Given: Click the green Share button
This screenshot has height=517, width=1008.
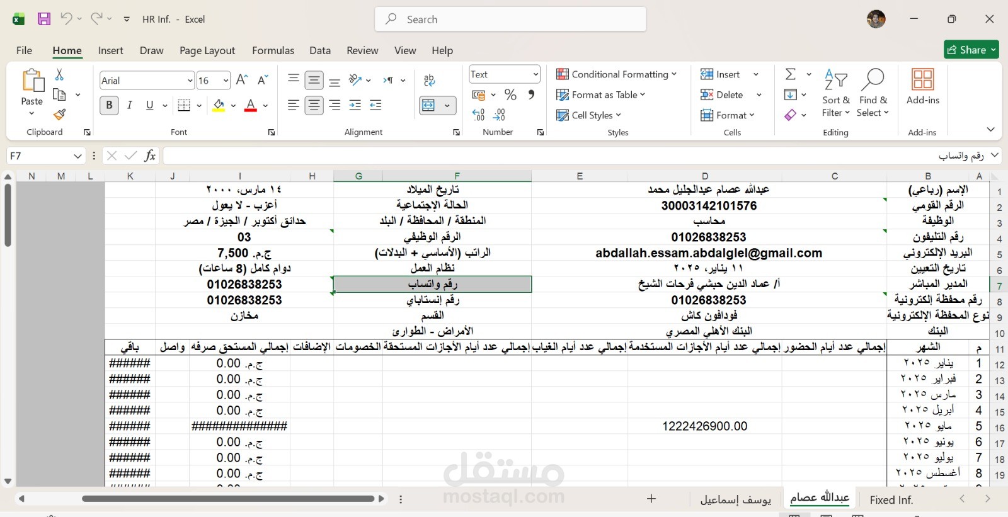Looking at the screenshot, I should coord(971,50).
